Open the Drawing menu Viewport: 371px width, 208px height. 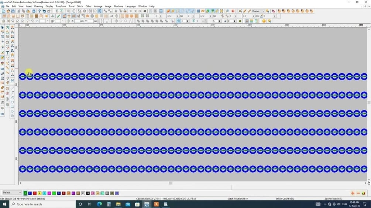tap(38, 6)
